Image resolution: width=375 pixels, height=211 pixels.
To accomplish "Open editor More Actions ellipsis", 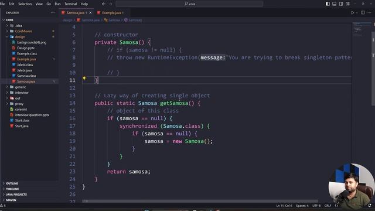I will [370, 13].
